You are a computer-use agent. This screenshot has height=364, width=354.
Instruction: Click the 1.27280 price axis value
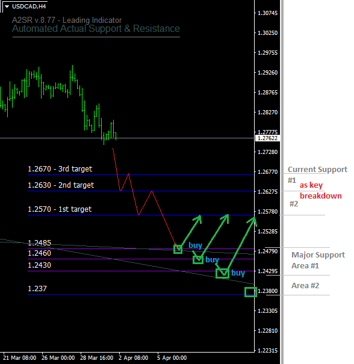(267, 152)
